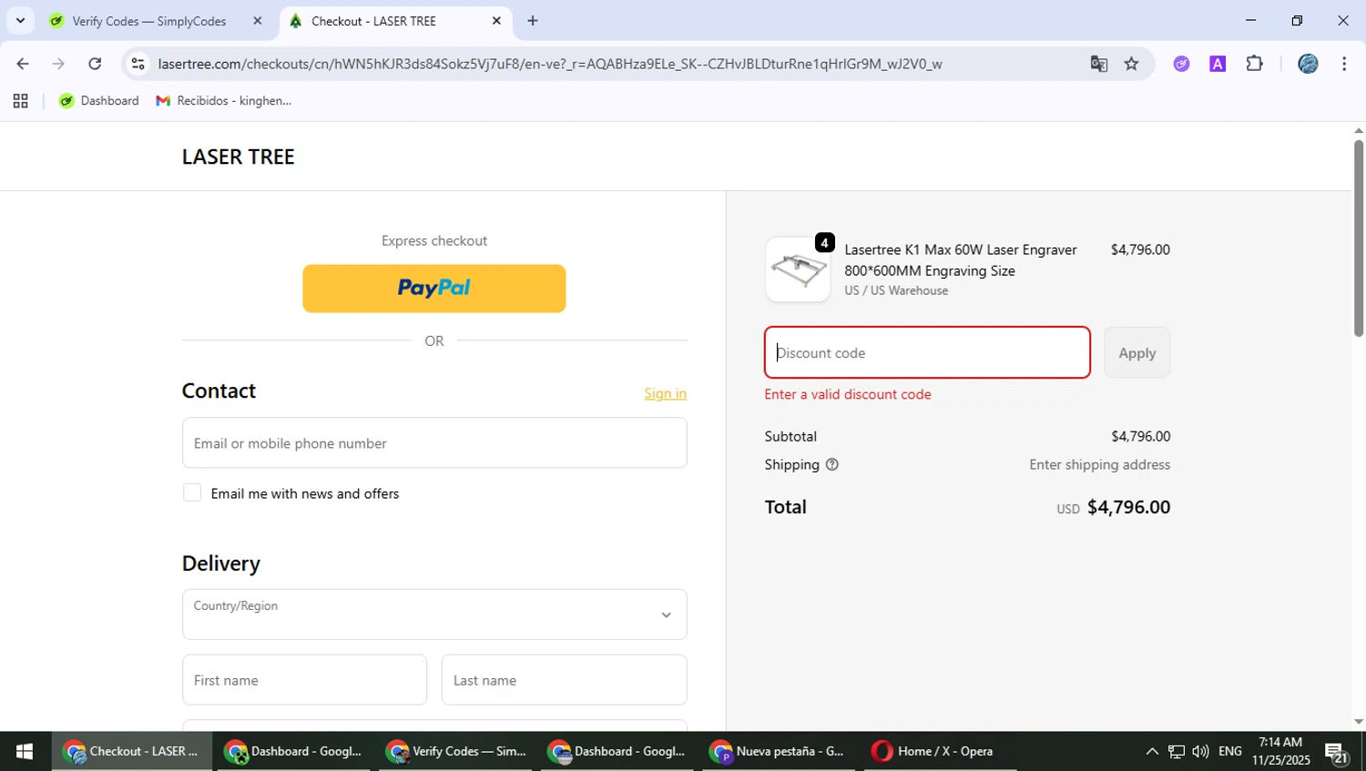Open the taskbar clock and date

1280,751
